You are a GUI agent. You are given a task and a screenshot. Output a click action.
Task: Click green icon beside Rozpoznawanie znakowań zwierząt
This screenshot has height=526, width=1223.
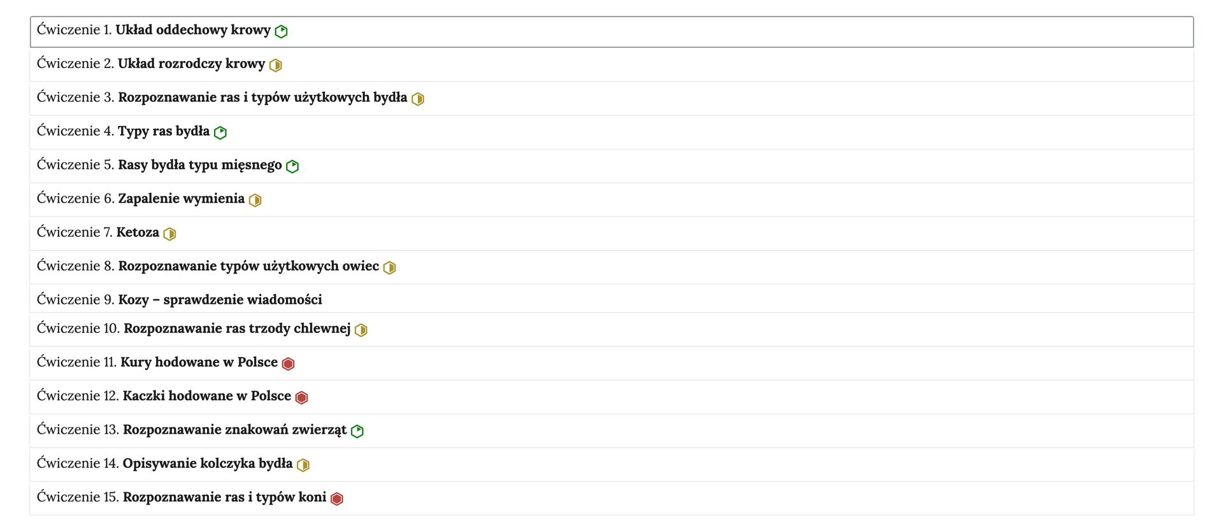357,431
